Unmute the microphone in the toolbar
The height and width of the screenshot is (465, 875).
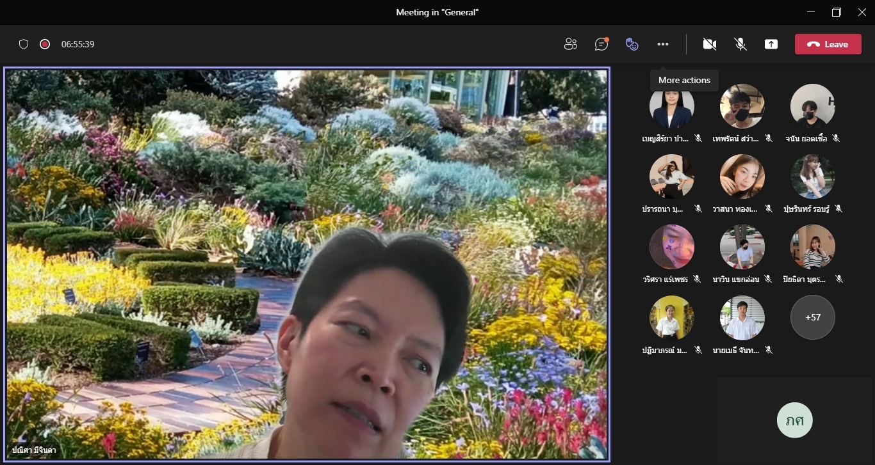[x=740, y=44]
